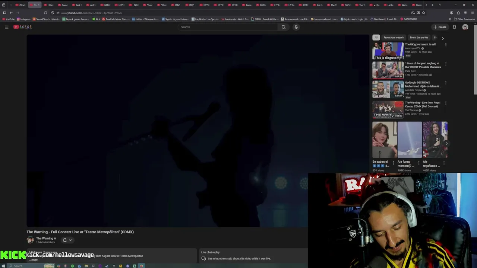Click the Windows taskbar Search box

click(x=31, y=266)
